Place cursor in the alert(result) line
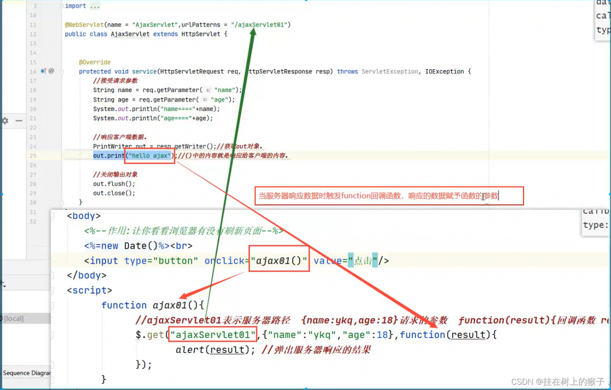 click(210, 349)
